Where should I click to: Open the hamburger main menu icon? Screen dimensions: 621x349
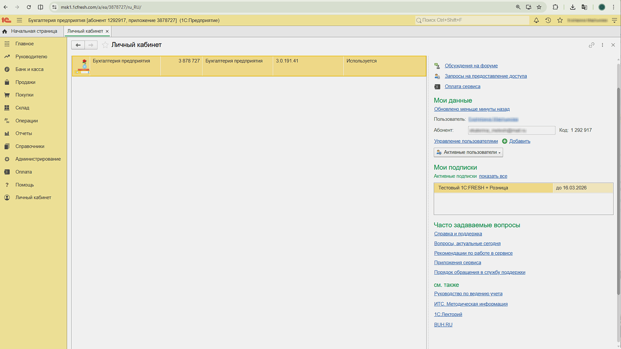tap(19, 20)
